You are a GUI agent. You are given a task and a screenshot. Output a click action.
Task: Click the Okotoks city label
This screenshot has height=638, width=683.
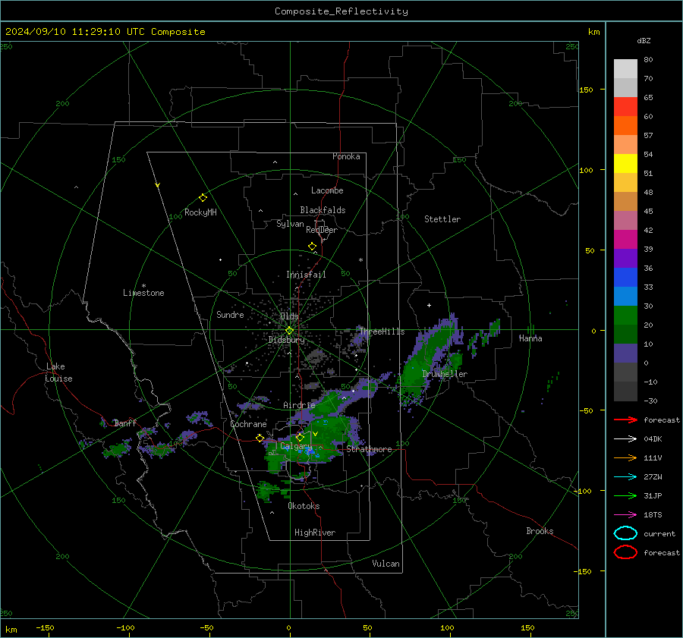(304, 506)
